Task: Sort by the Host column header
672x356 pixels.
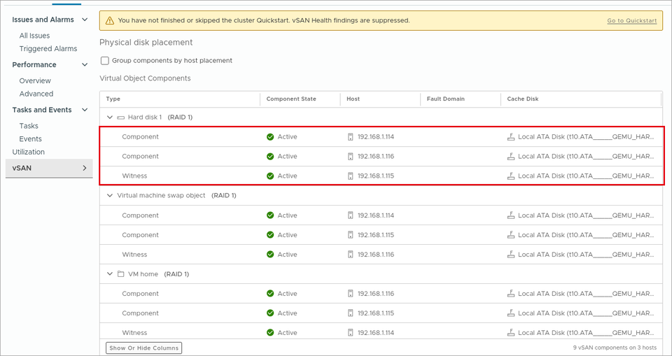Action: pos(353,99)
